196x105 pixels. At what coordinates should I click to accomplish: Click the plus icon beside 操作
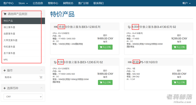[x=5, y=71]
